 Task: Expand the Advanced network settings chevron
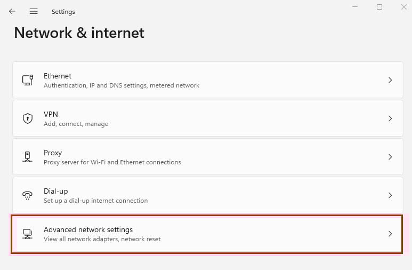[390, 234]
